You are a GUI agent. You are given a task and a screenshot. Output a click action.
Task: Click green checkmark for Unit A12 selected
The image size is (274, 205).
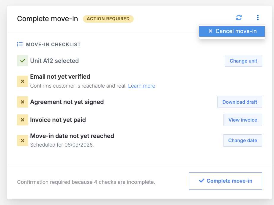coord(23,60)
